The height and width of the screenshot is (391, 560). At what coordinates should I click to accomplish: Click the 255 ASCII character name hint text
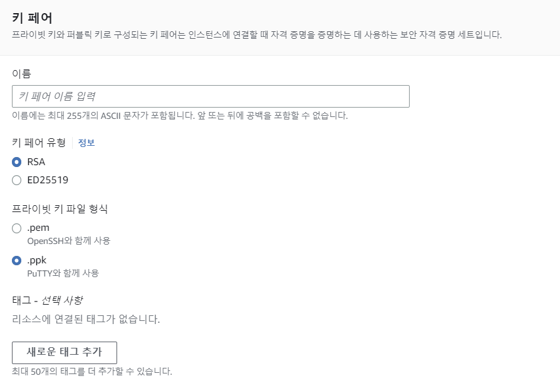tap(180, 116)
